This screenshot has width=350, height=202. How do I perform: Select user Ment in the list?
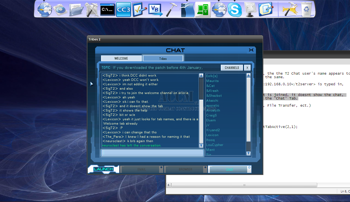click(211, 150)
